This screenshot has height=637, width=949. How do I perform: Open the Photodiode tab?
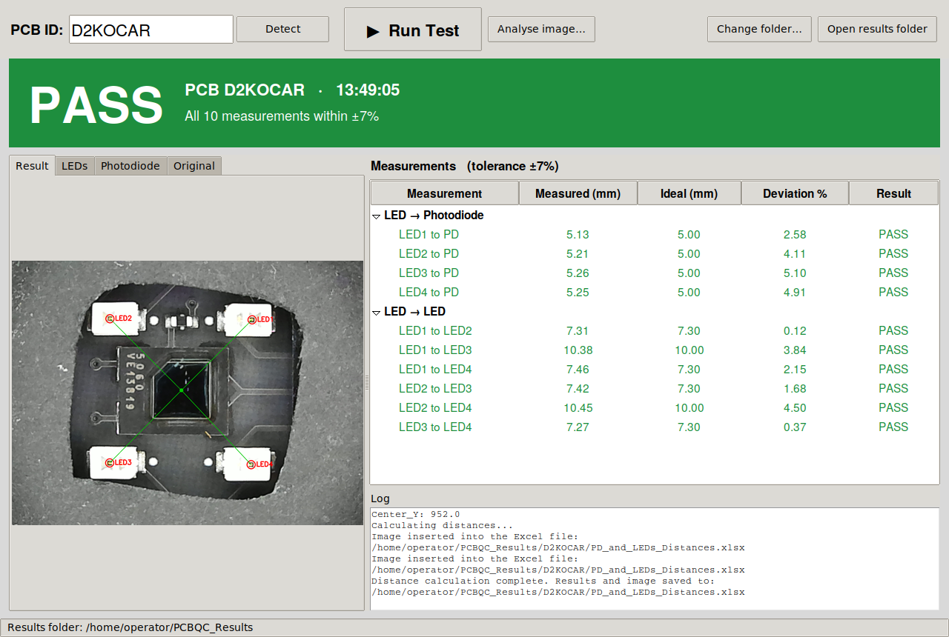pos(130,166)
